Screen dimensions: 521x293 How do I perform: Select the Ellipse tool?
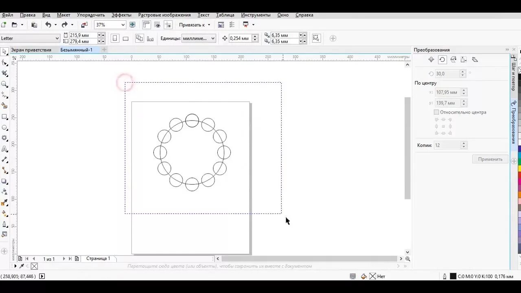coord(4,127)
